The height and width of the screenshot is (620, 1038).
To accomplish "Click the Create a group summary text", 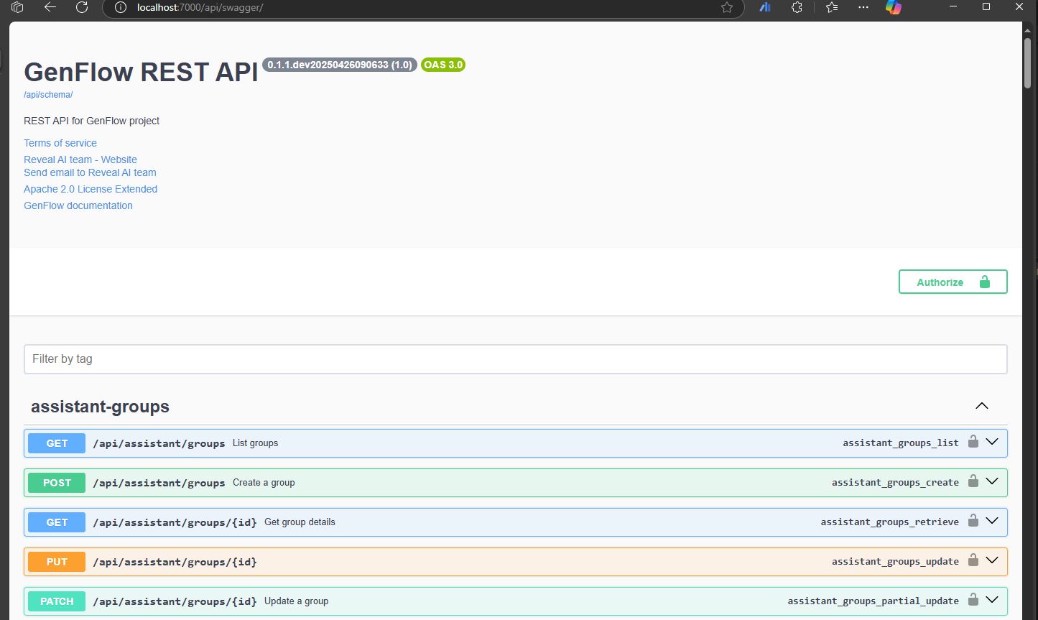I will point(264,483).
